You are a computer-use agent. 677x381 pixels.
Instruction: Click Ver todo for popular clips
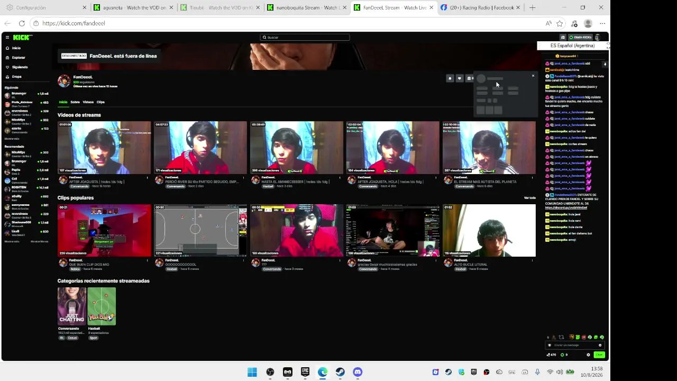tap(529, 198)
